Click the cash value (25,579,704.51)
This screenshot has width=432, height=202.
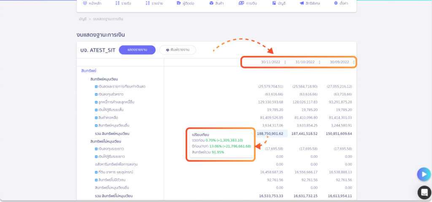click(x=270, y=87)
